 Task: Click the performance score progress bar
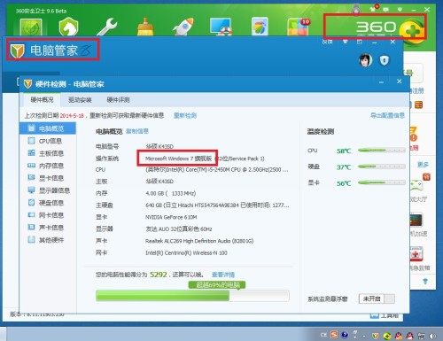point(192,296)
